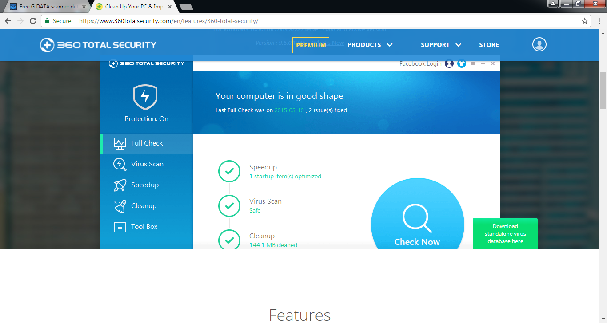Screen dimensions: 607x323
Task: Click the Cleanup green checkmark circle
Action: (x=229, y=240)
